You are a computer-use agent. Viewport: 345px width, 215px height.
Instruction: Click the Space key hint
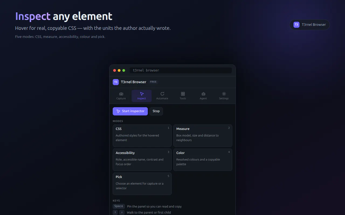[x=119, y=206]
